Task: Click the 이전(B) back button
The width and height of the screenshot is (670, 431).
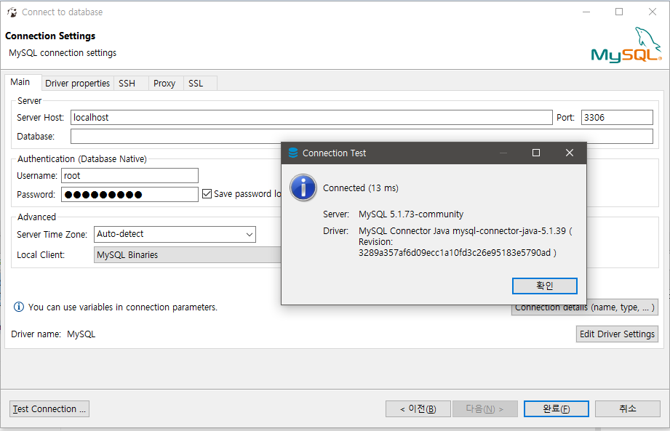Action: tap(418, 408)
